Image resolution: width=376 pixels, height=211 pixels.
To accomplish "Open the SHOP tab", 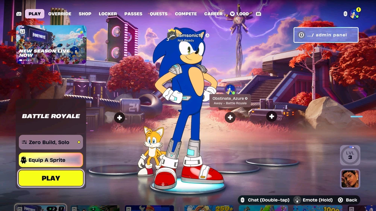I will [x=85, y=14].
